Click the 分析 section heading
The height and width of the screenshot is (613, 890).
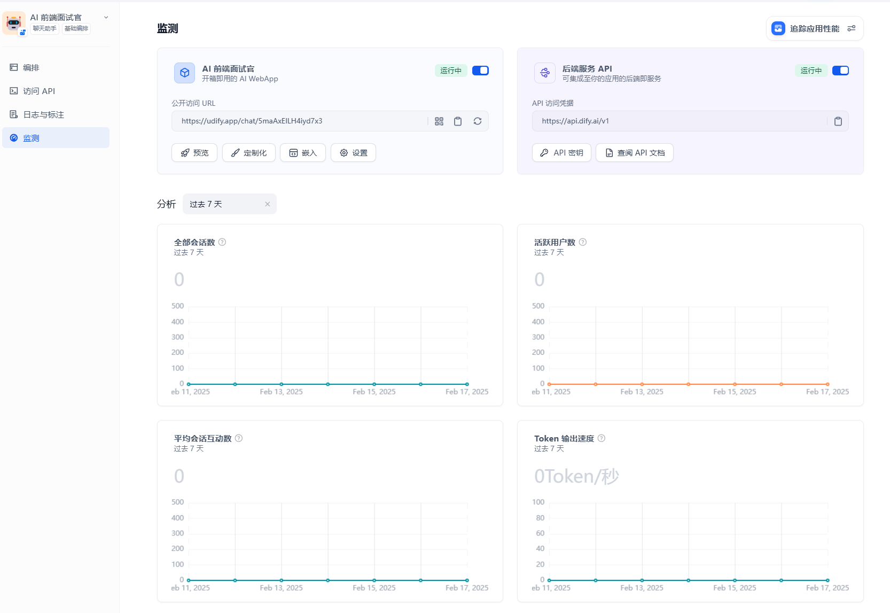point(166,204)
